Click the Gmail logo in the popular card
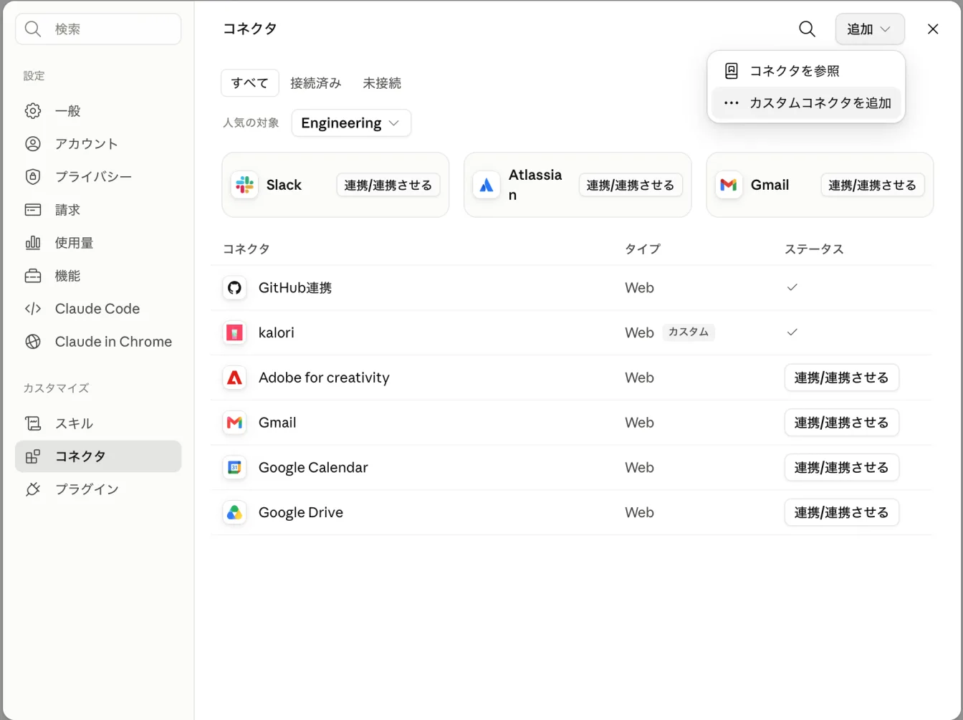 pyautogui.click(x=729, y=185)
